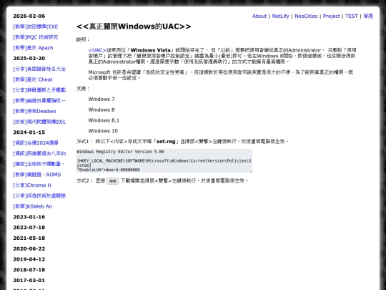Open the sidebar article mentioning ROMS
Screen dimensions: 386x290
coord(37,175)
